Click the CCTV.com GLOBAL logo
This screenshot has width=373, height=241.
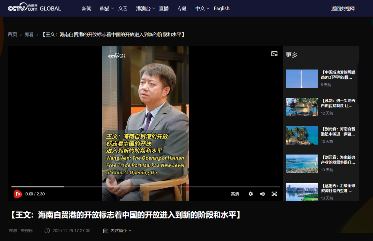point(34,7)
